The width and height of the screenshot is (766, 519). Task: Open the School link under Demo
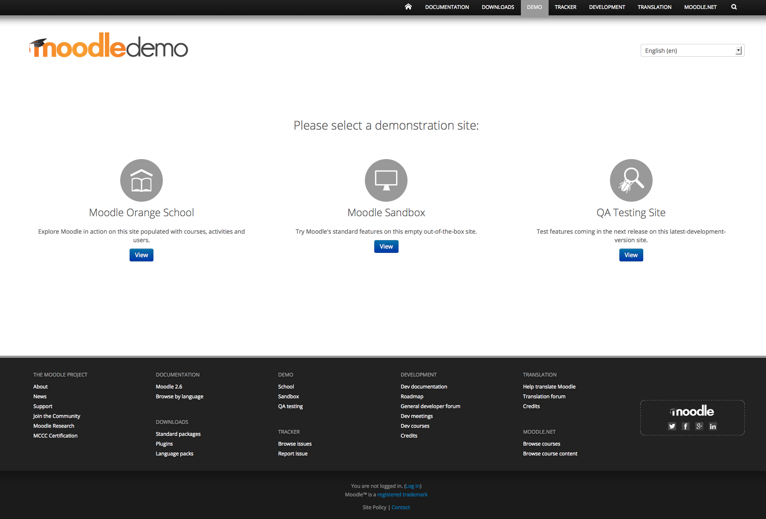point(286,387)
